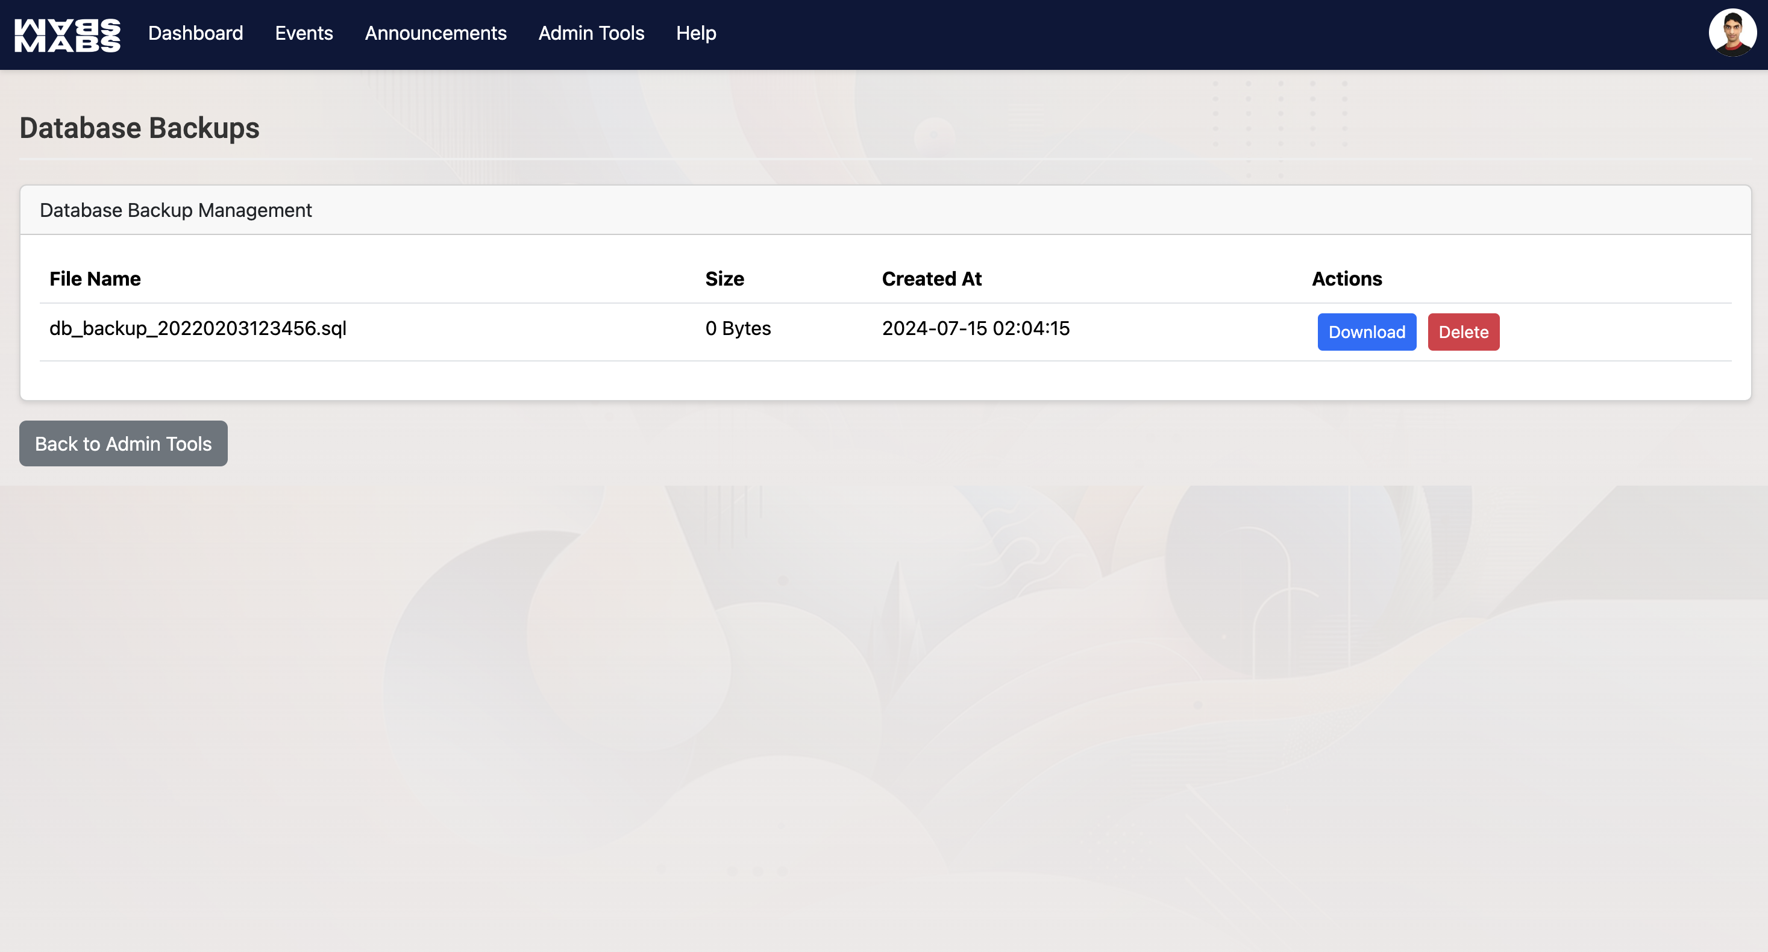Screen dimensions: 1768x952
Task: Click the empty area below the backup row
Action: pyautogui.click(x=884, y=380)
